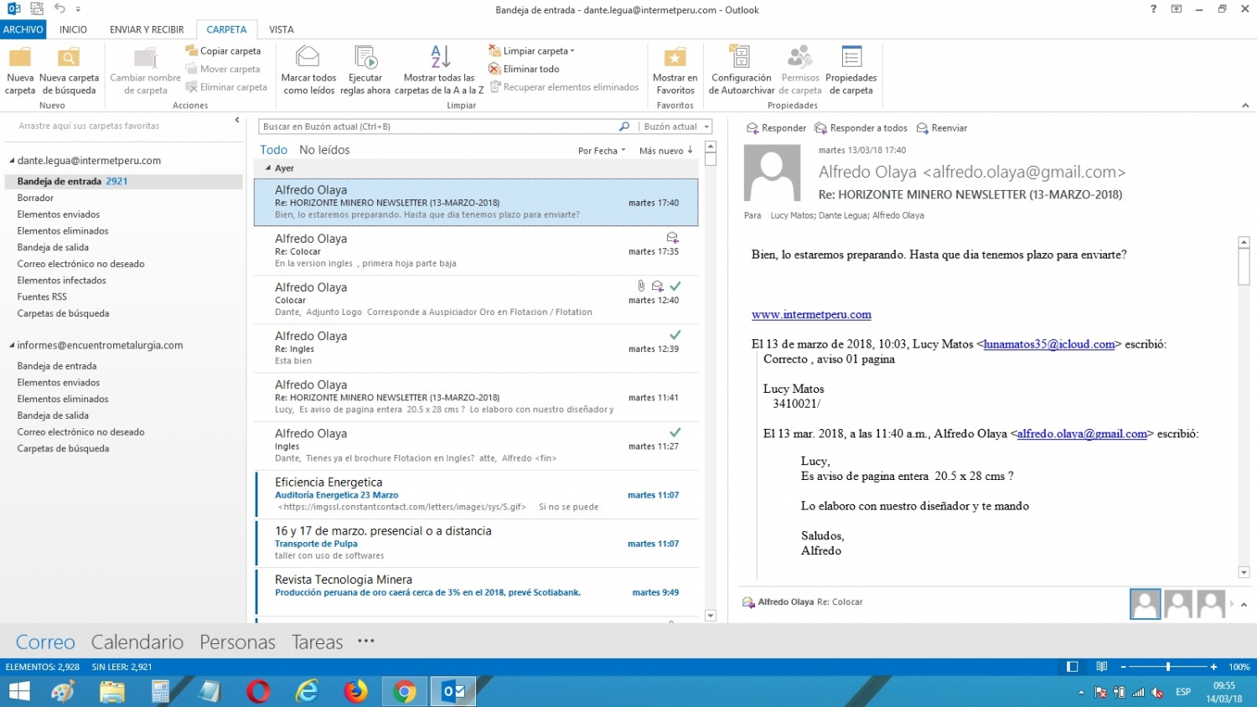This screenshot has height=707, width=1257.
Task: Click Responder a todos
Action: 861,128
